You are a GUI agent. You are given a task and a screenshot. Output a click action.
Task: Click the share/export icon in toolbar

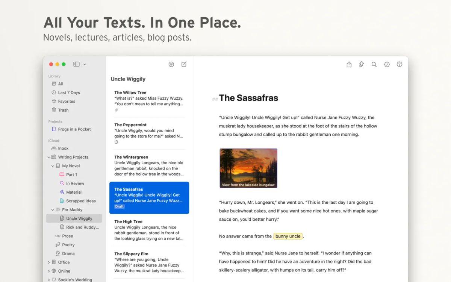[349, 64]
